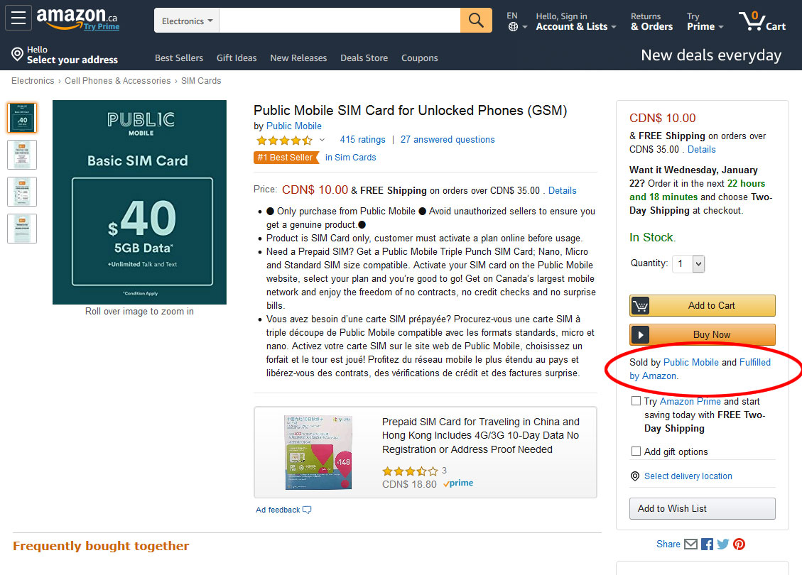Enable Add gift options
The height and width of the screenshot is (575, 802).
coord(636,451)
